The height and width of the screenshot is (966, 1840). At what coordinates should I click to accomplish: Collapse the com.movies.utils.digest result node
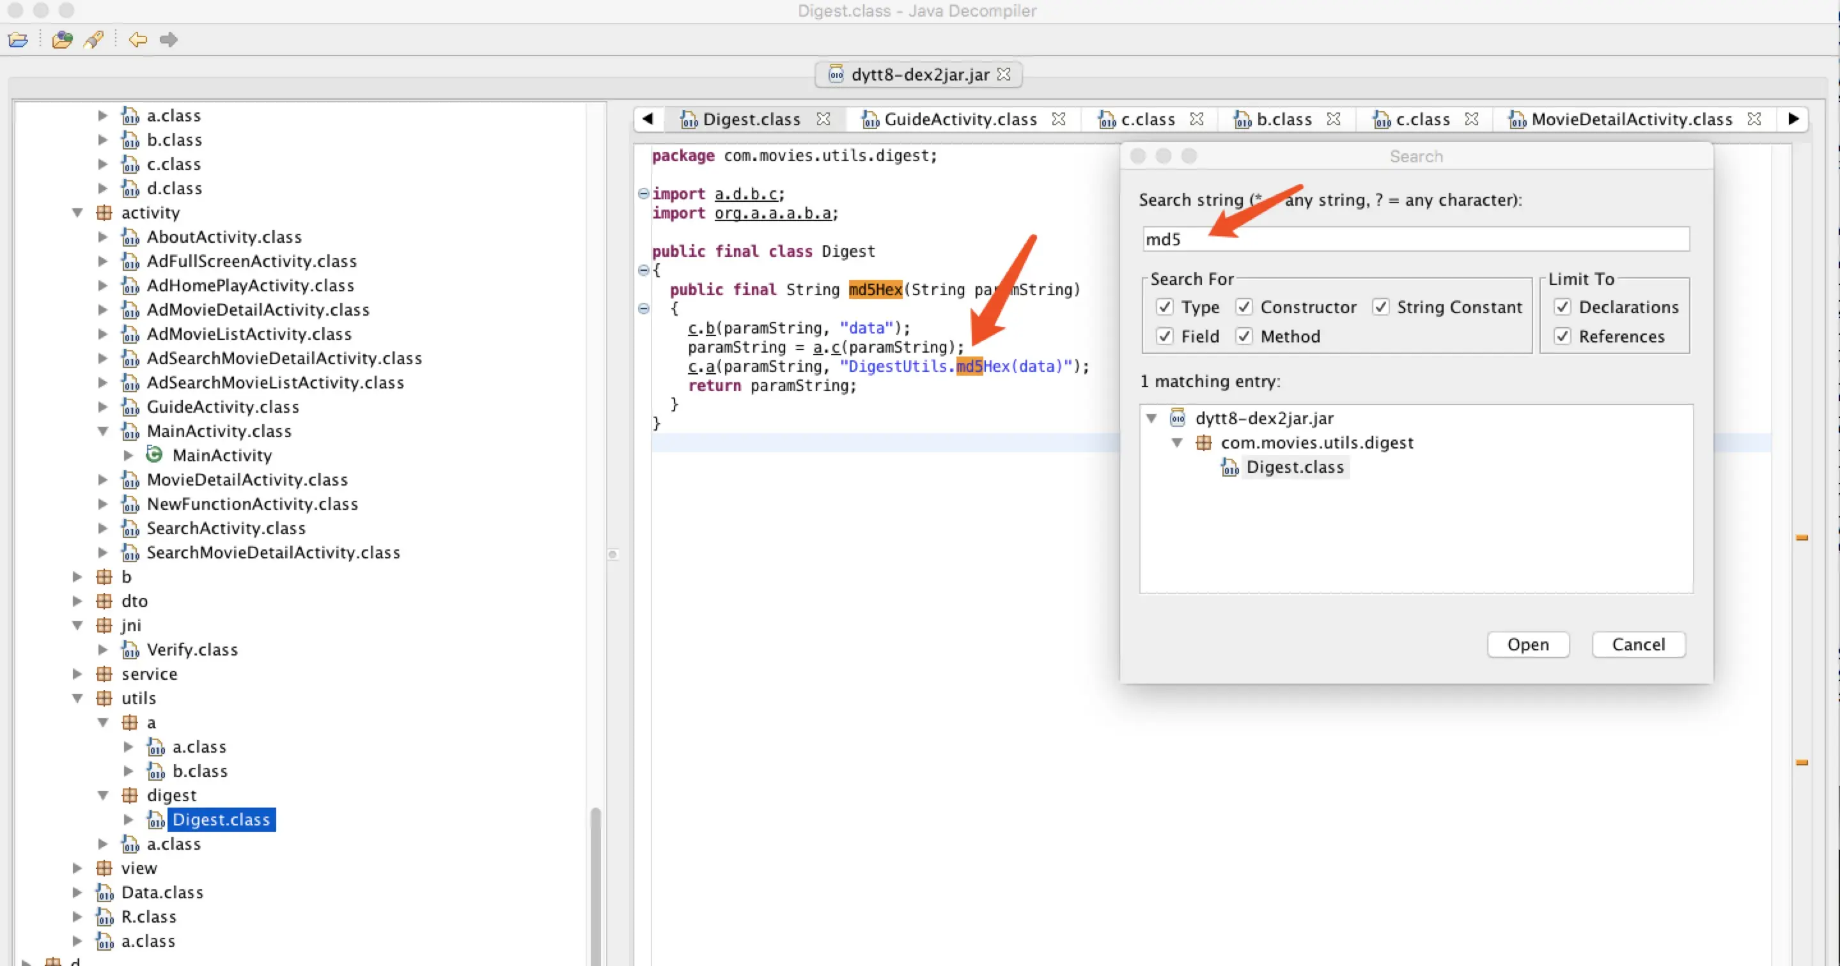pyautogui.click(x=1177, y=443)
